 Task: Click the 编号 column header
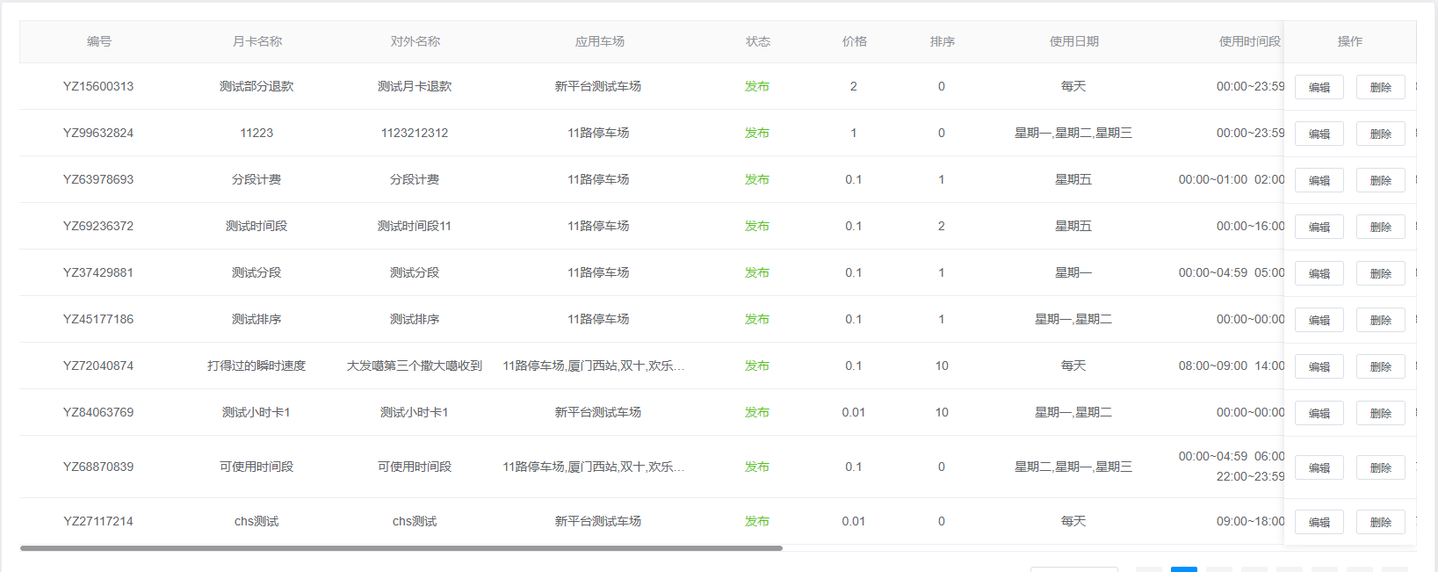click(98, 41)
